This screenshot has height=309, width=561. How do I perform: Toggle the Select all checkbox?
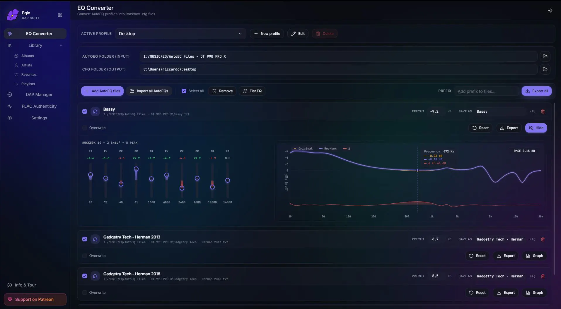pyautogui.click(x=184, y=91)
